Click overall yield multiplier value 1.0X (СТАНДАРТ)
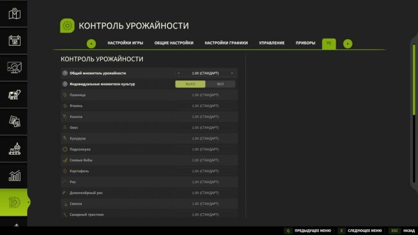This screenshot has height=235, width=418. click(205, 73)
